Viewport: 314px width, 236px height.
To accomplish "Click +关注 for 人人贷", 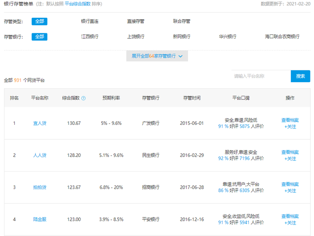I will pyautogui.click(x=290, y=159).
